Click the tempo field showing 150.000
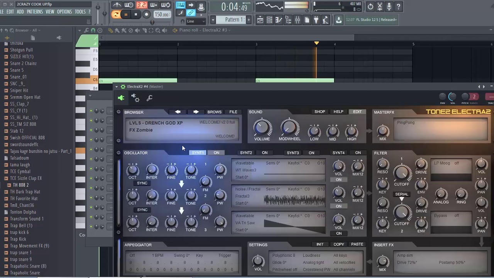The width and height of the screenshot is (494, 278). click(x=162, y=15)
